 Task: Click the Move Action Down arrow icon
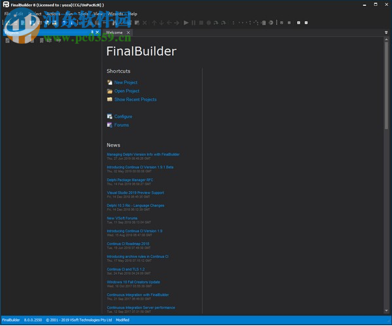(x=162, y=23)
